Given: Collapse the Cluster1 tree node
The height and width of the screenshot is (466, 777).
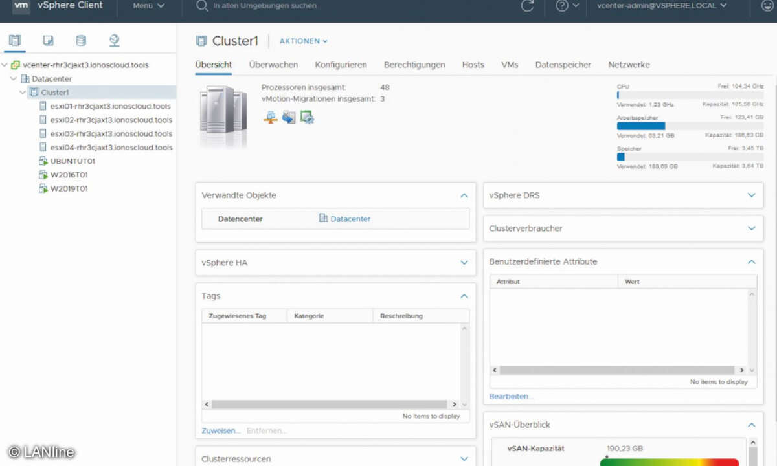Looking at the screenshot, I should 23,92.
